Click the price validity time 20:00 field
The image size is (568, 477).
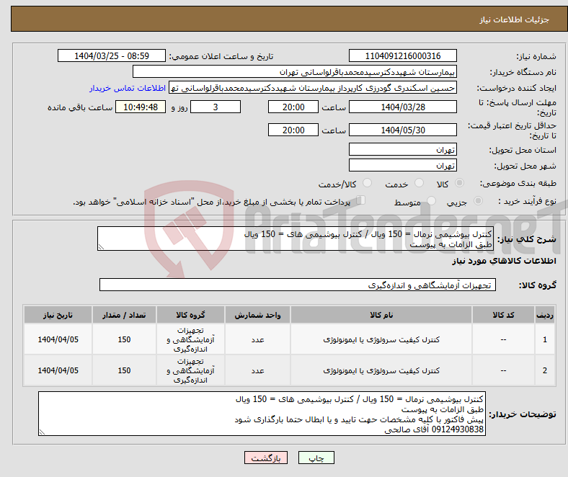pyautogui.click(x=293, y=130)
